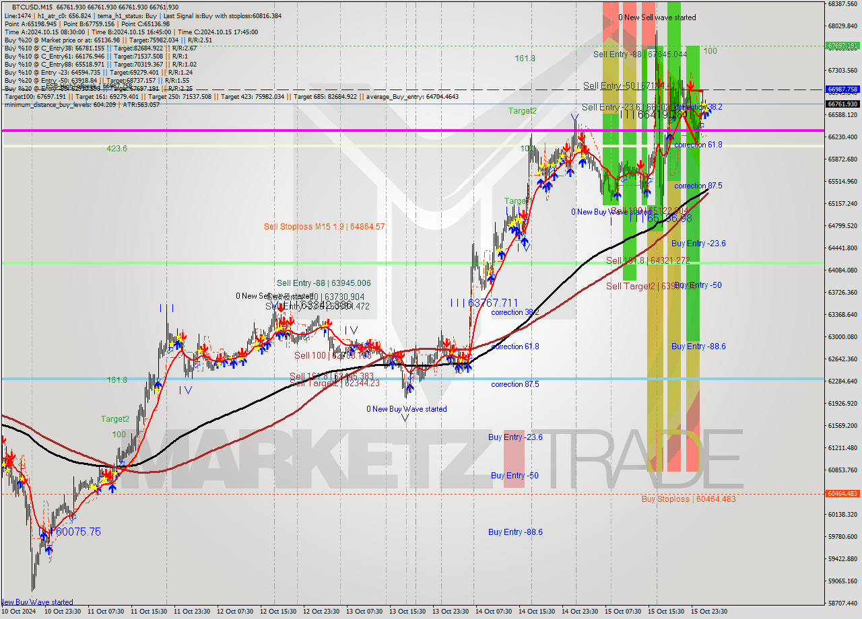Click the 'Sell Target2 | 62344.23' label
The height and width of the screenshot is (619, 862).
pyautogui.click(x=335, y=383)
